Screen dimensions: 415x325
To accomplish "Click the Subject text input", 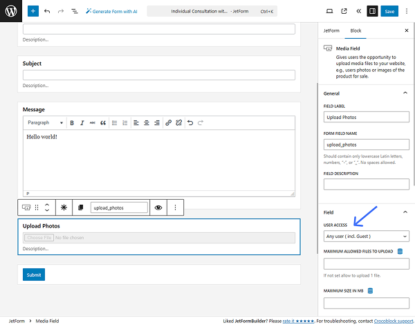I will point(159,75).
